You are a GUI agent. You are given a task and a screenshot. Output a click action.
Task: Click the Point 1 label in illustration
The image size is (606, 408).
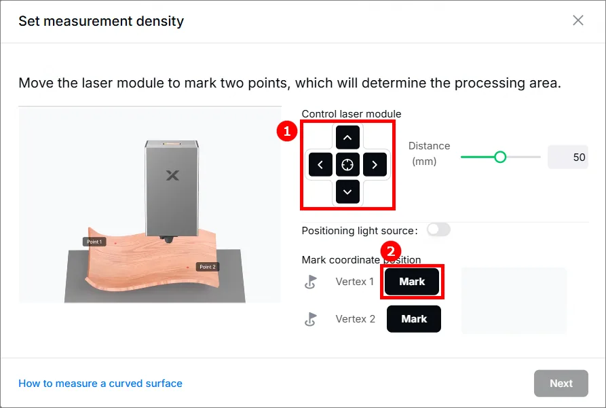(x=94, y=242)
